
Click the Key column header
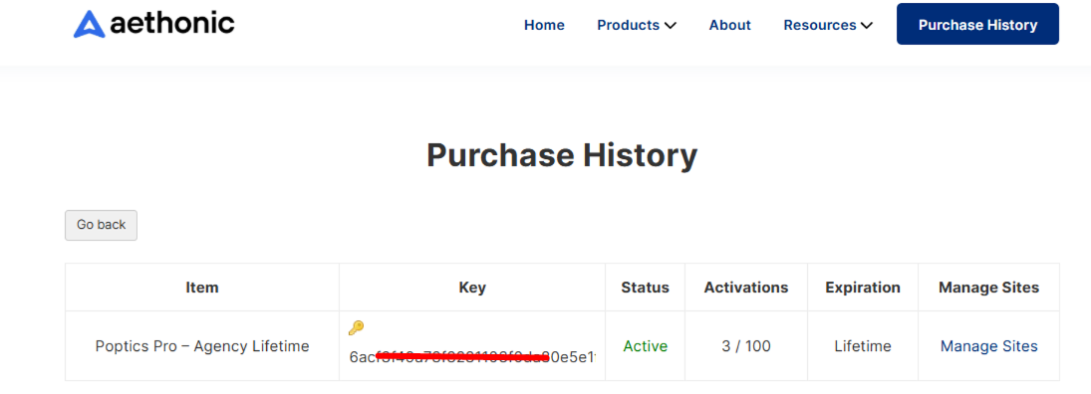[x=472, y=288]
